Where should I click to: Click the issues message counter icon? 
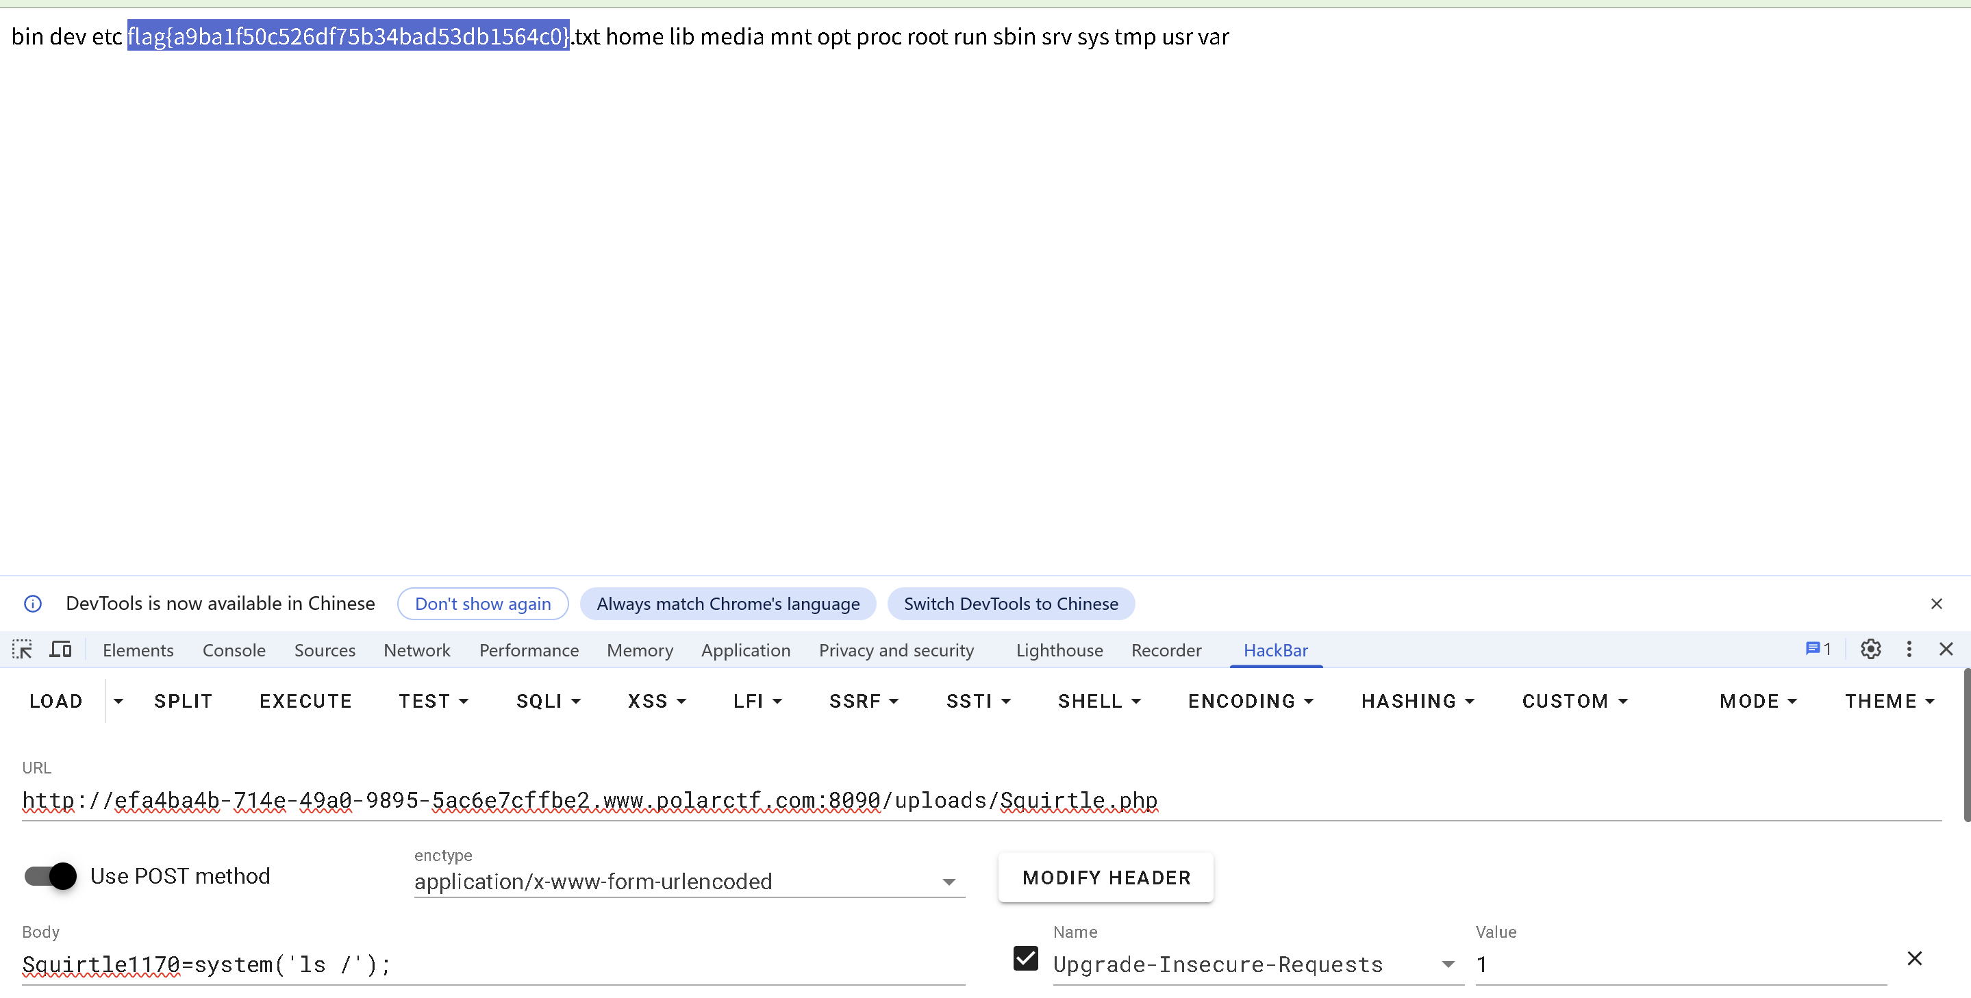(1818, 650)
